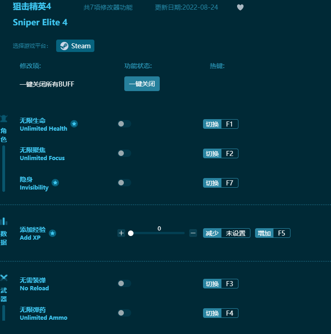Click F4 hotkey for Unlimited Ammo
This screenshot has height=334, width=331.
221,313
